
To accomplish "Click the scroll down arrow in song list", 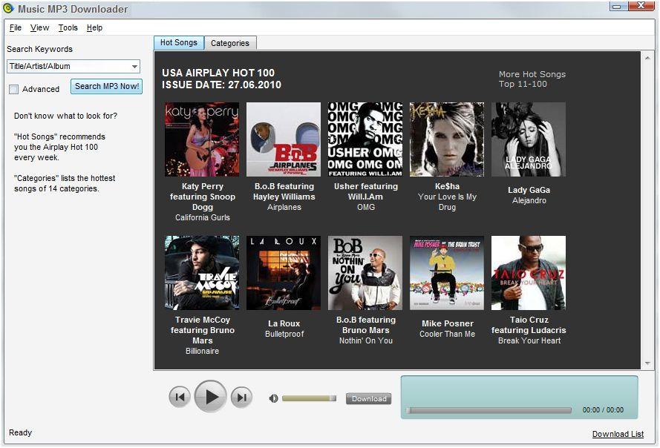I will [647, 363].
